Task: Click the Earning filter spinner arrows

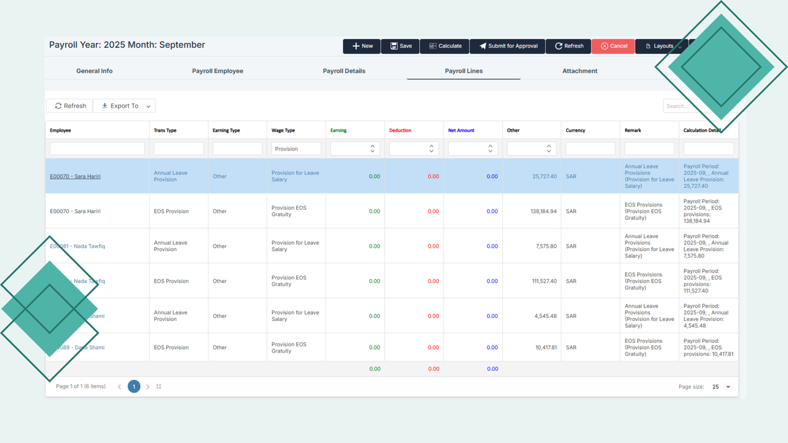Action: (x=372, y=148)
